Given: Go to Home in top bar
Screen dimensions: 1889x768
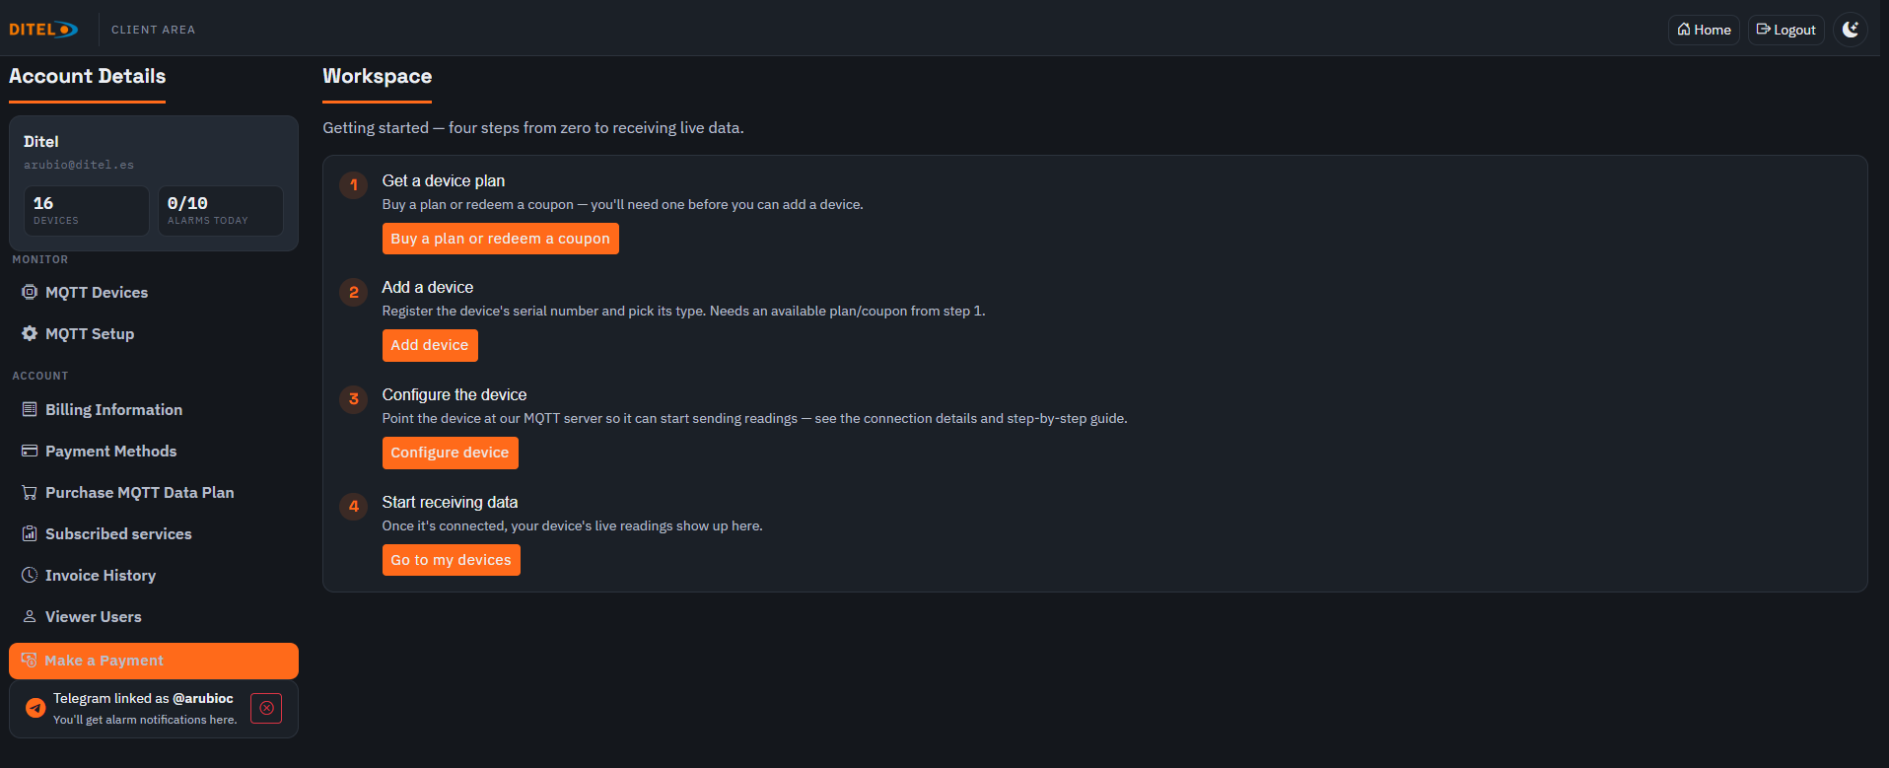Looking at the screenshot, I should click(x=1704, y=30).
